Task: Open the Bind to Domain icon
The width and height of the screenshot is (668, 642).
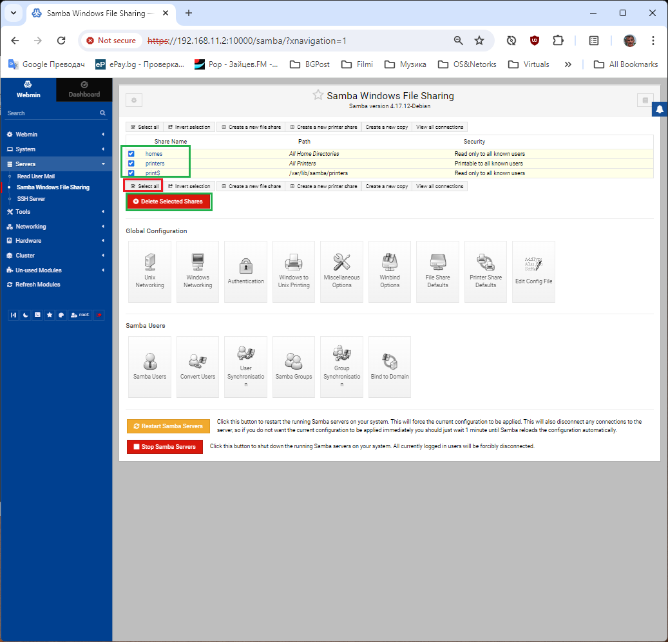Action: pyautogui.click(x=390, y=366)
